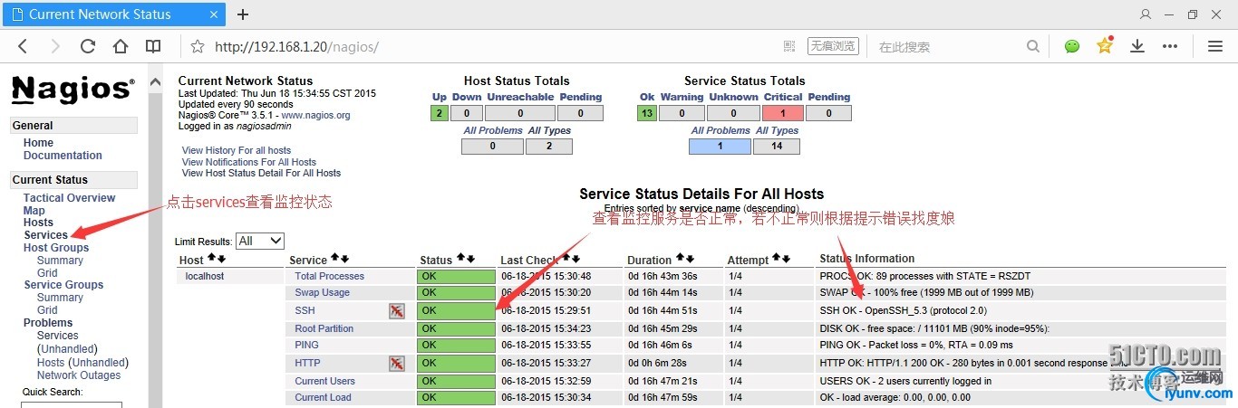The height and width of the screenshot is (408, 1238).
Task: Bookmark page using star in address bar
Action: pos(198,46)
